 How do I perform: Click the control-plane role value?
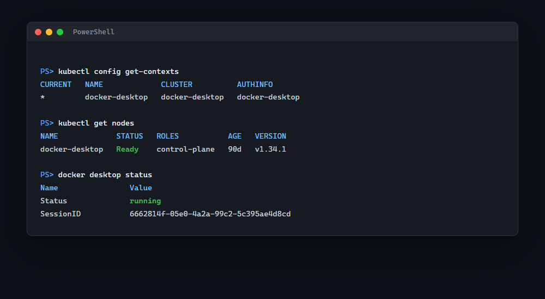(186, 149)
